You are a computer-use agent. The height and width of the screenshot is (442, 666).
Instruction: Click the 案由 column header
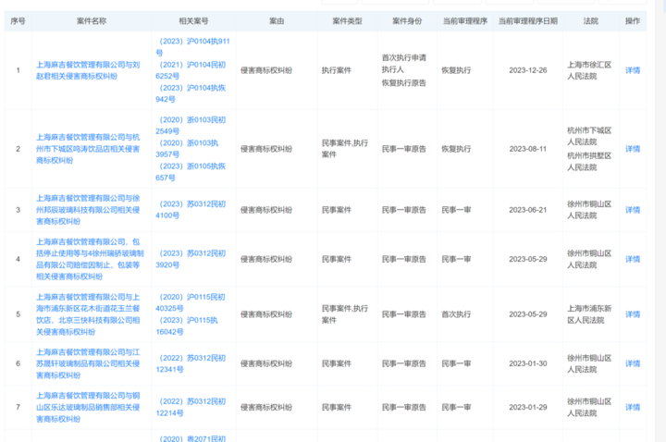[x=277, y=20]
